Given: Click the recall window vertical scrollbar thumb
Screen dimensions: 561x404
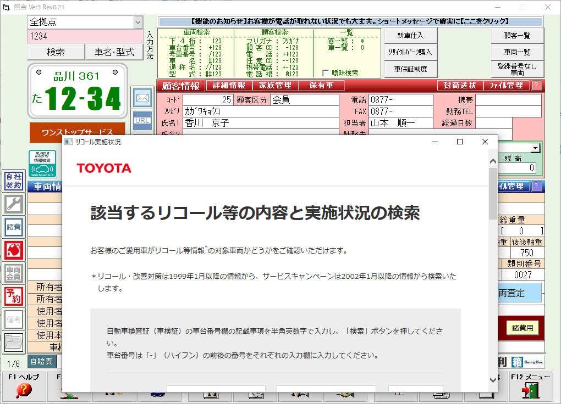Looking at the screenshot, I should (493, 194).
